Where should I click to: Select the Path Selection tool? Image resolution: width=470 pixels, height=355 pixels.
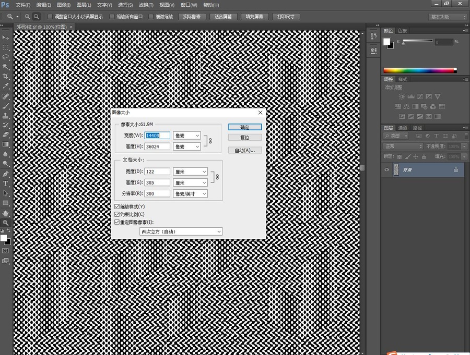5,193
